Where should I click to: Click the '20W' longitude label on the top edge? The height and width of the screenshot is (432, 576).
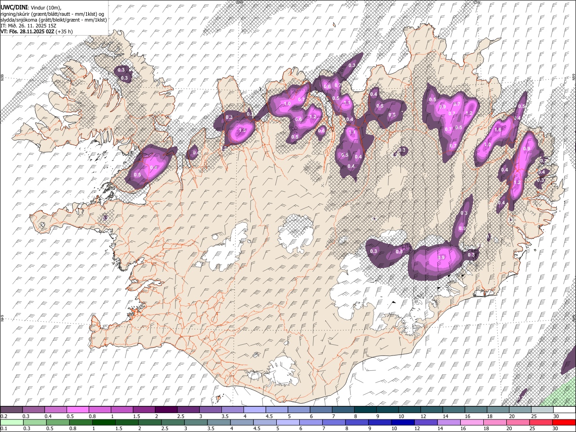click(x=239, y=2)
